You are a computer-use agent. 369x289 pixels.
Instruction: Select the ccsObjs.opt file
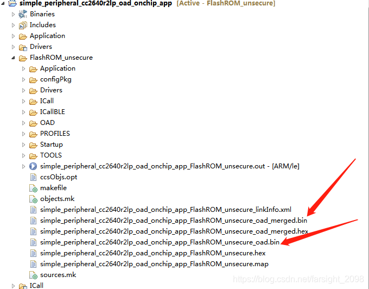click(x=59, y=177)
